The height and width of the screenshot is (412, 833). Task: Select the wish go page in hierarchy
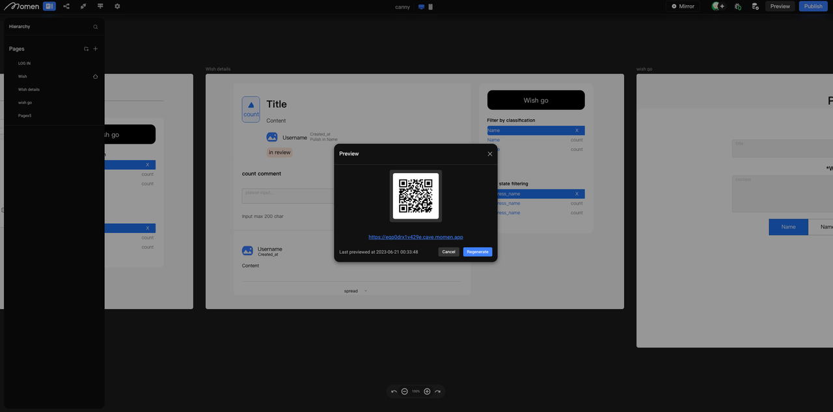tap(25, 102)
